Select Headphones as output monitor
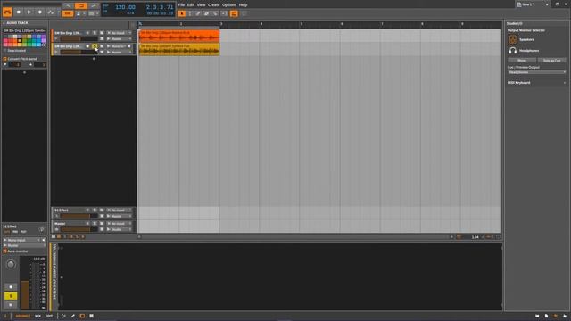This screenshot has width=571, height=321. 524,51
